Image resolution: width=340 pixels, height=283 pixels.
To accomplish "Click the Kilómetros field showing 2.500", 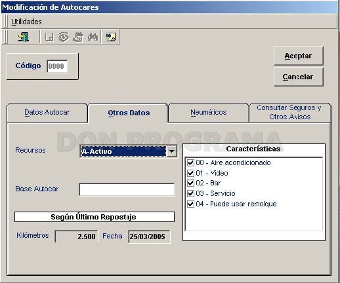I will (x=76, y=236).
